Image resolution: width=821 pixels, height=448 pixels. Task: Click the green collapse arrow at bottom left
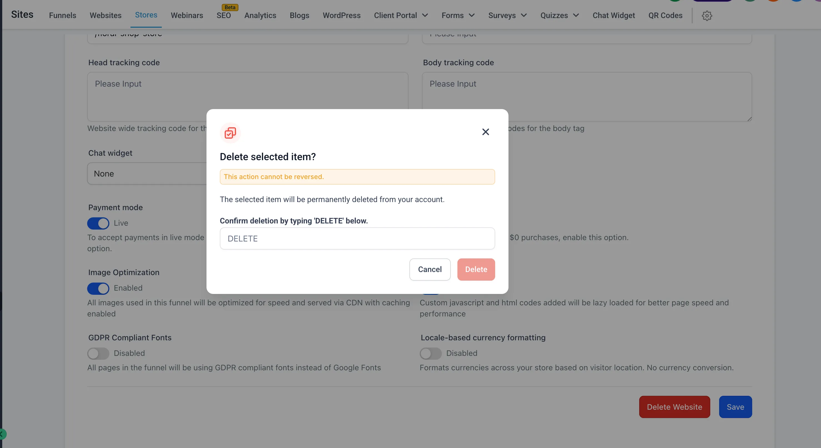[2, 434]
